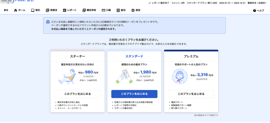Open the レポート menu
The image size is (270, 123).
tap(70, 10)
